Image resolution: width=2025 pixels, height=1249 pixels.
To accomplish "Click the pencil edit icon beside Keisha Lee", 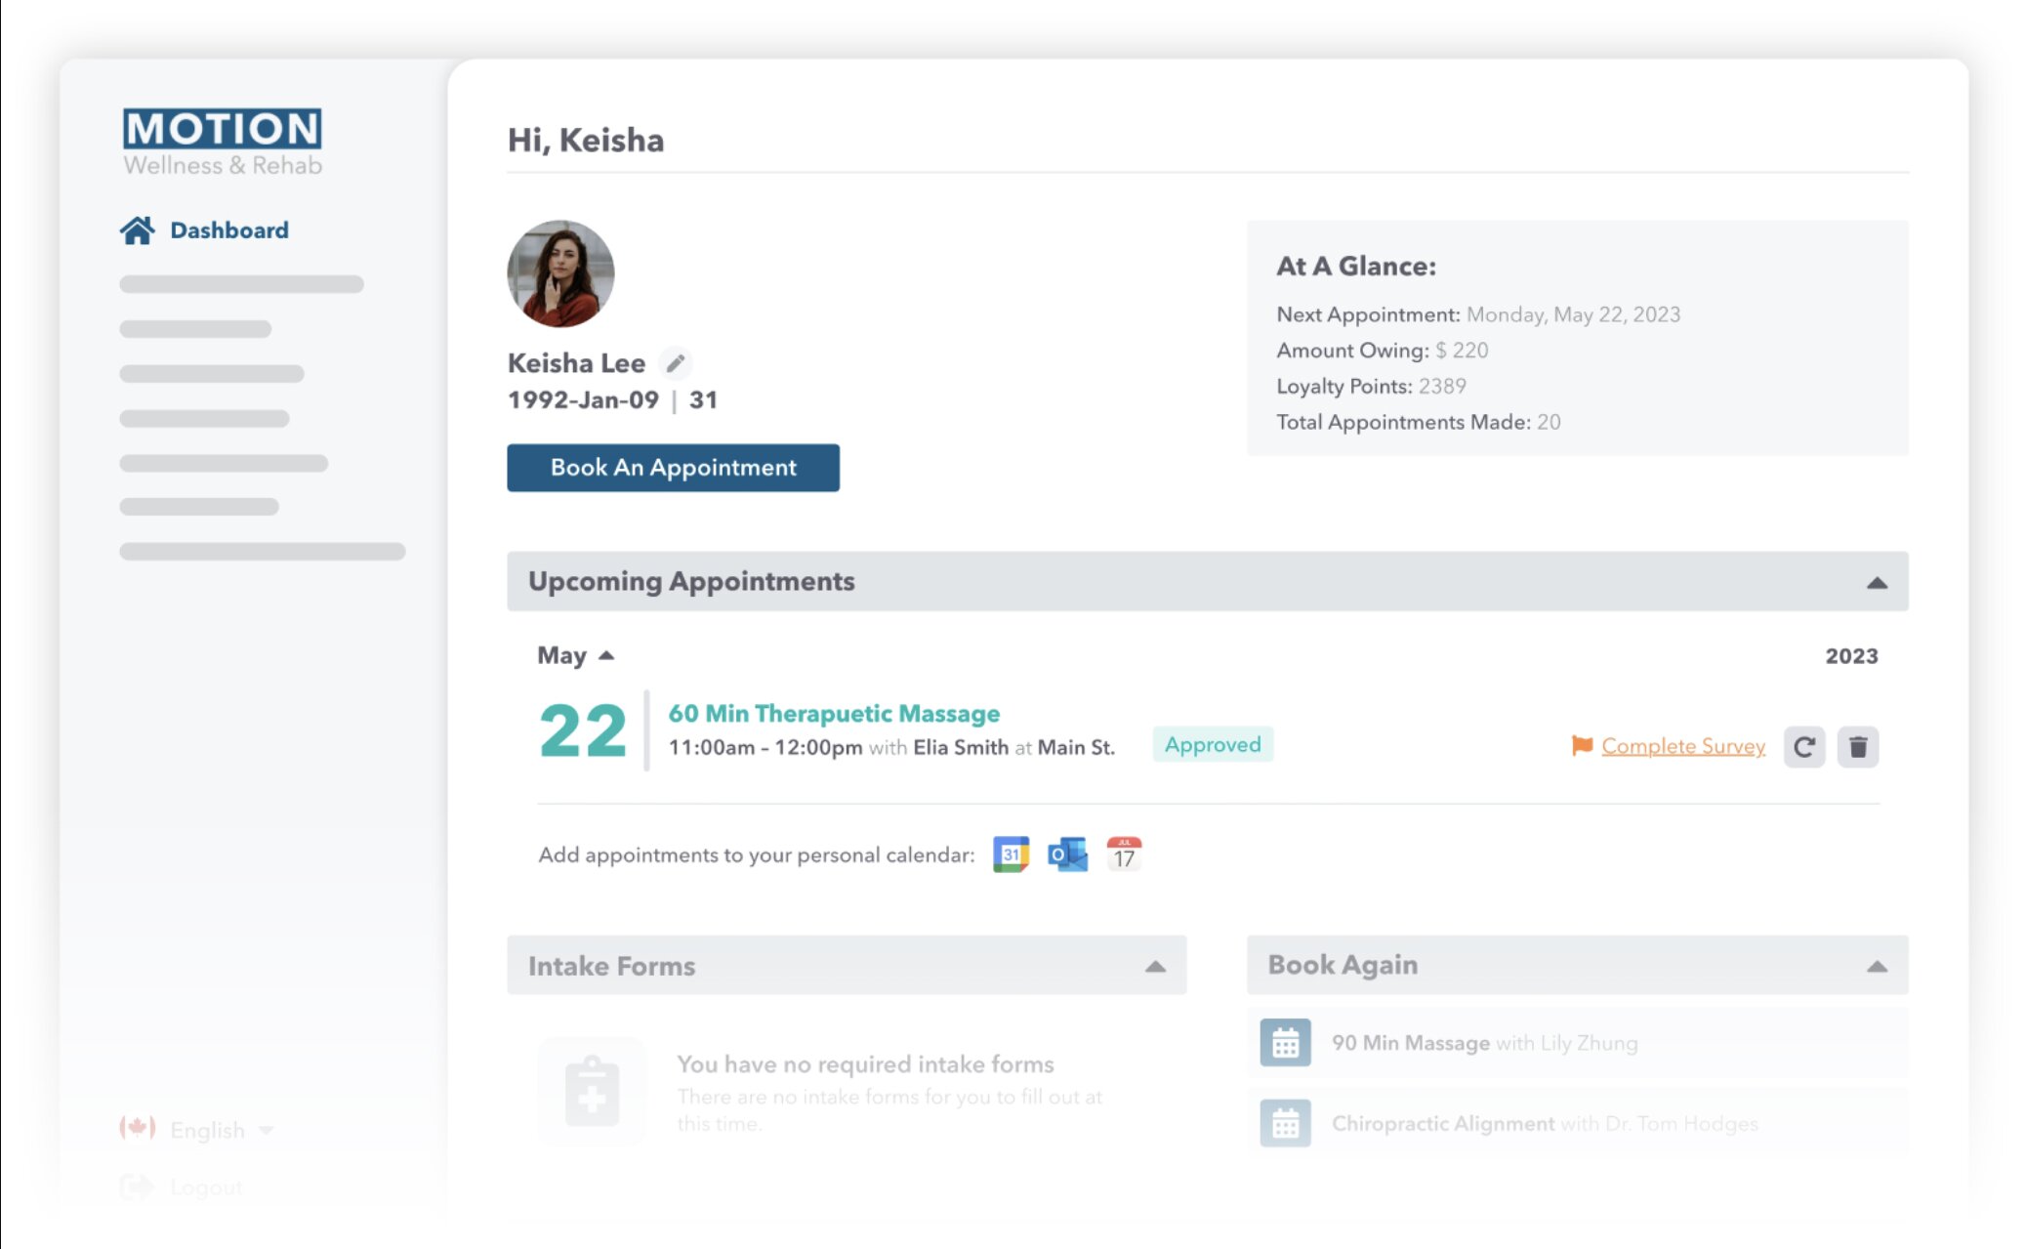I will click(x=675, y=363).
